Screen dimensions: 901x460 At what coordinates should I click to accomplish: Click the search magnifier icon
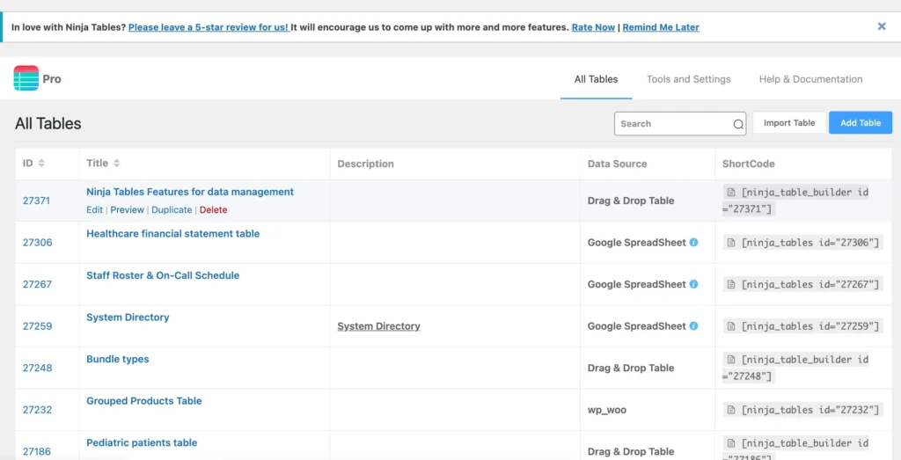coord(738,124)
